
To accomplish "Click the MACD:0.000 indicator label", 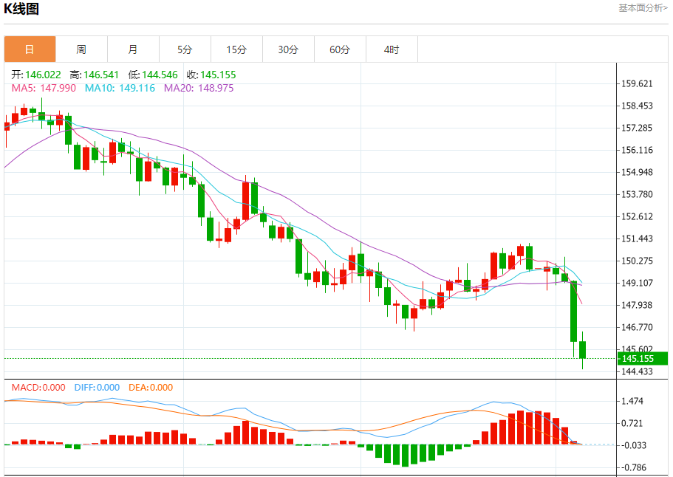I will coord(38,388).
